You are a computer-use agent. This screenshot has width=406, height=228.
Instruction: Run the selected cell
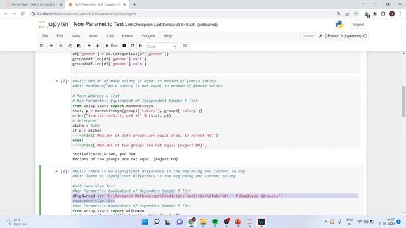tap(112, 46)
